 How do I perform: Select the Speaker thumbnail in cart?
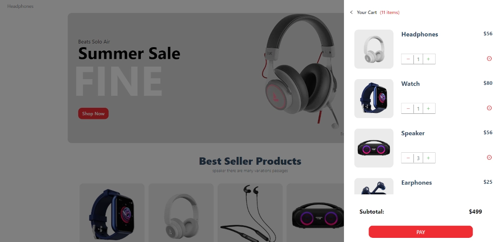374,148
